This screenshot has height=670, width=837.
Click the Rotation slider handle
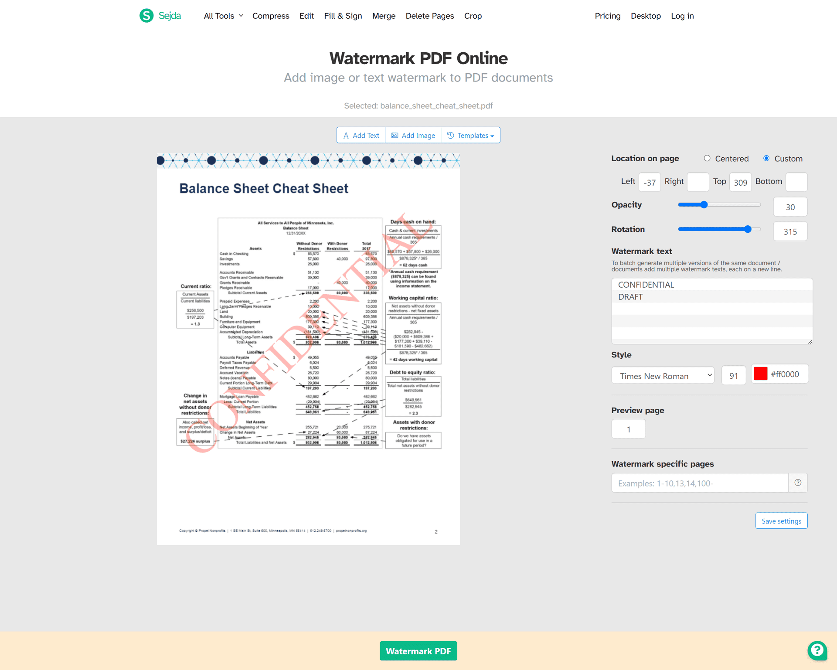pyautogui.click(x=748, y=229)
